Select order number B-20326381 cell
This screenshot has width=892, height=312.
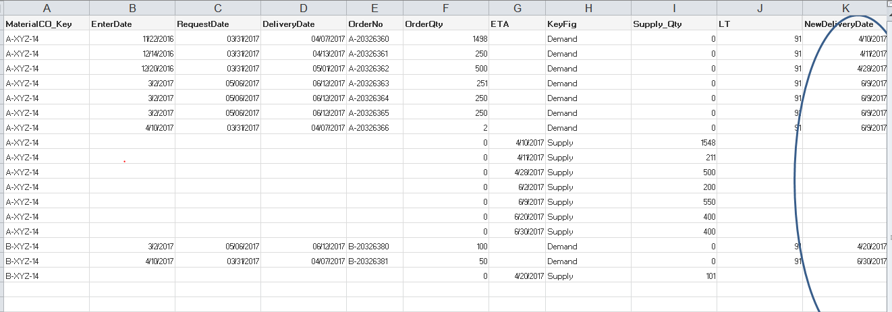[x=373, y=261]
